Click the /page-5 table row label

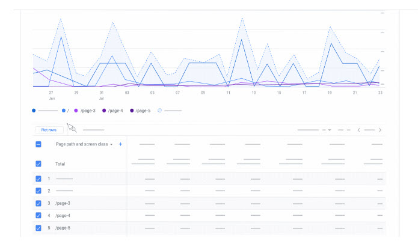click(x=63, y=228)
